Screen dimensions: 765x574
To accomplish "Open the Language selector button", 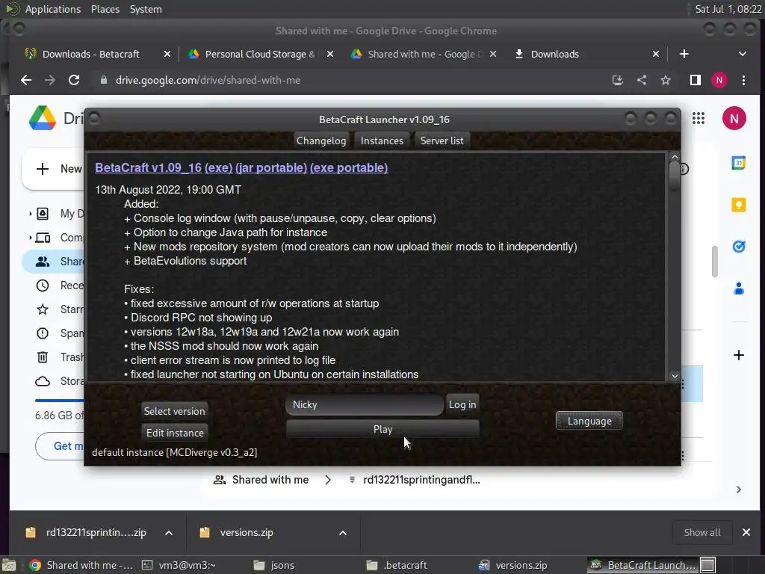I will click(x=589, y=421).
